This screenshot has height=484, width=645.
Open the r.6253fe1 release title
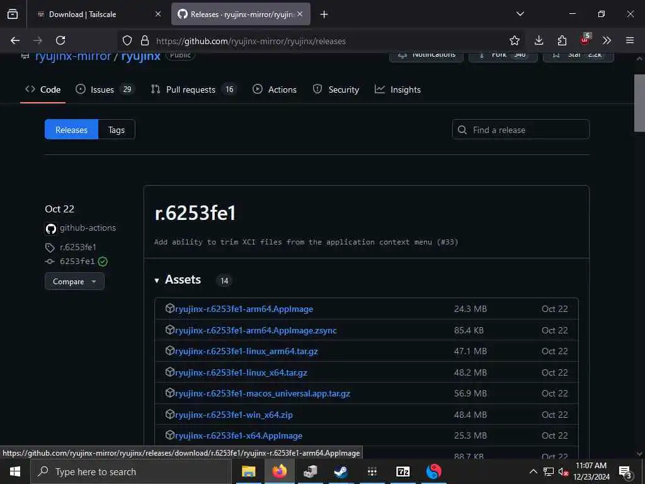(x=195, y=213)
